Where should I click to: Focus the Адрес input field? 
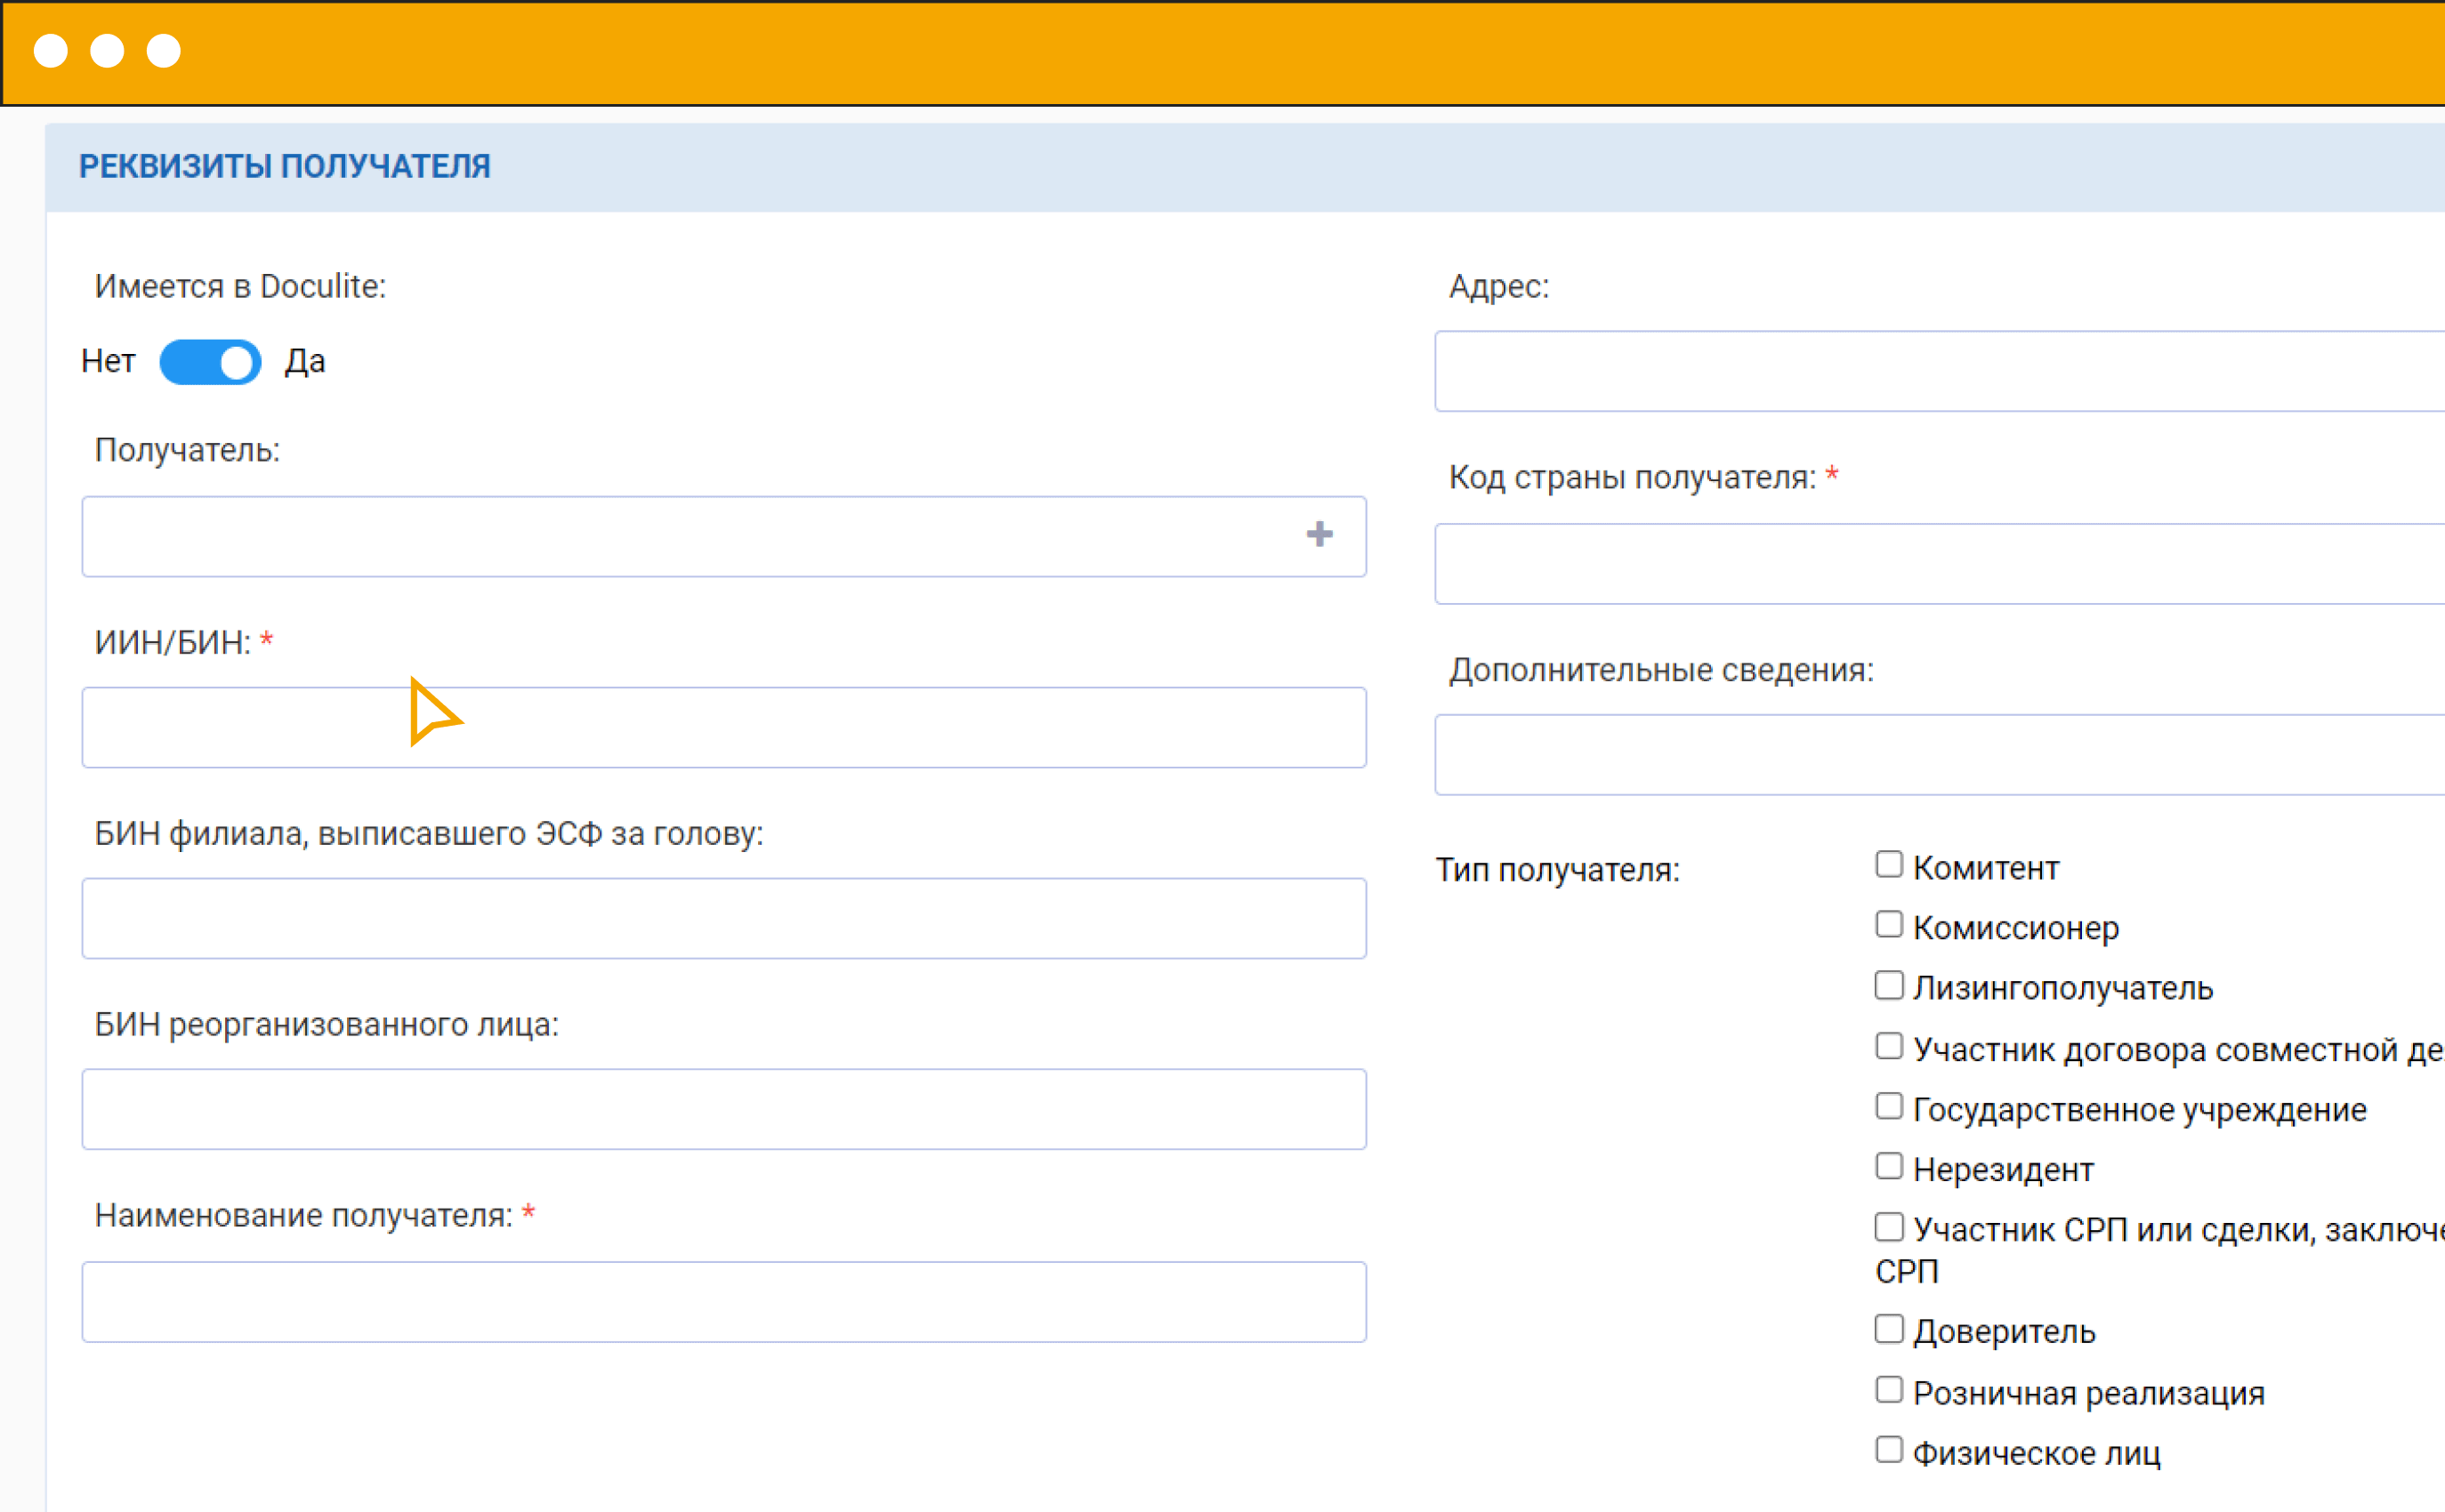(x=1938, y=371)
